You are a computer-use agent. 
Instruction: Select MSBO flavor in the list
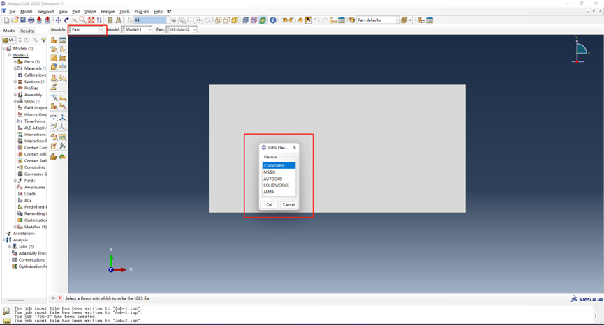tap(279, 172)
